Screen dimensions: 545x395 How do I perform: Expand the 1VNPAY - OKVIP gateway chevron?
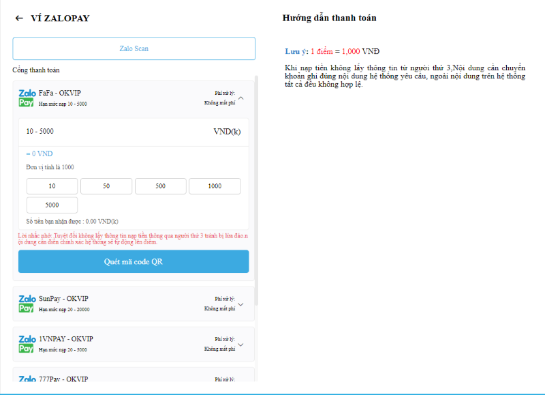(x=241, y=345)
